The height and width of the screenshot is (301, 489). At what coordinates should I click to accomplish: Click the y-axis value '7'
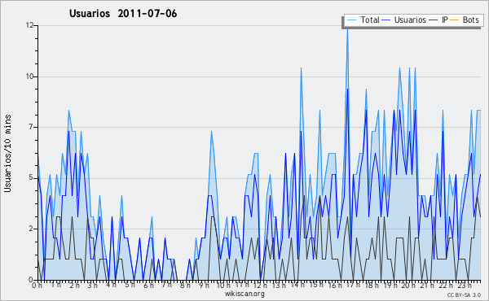[x=31, y=127]
